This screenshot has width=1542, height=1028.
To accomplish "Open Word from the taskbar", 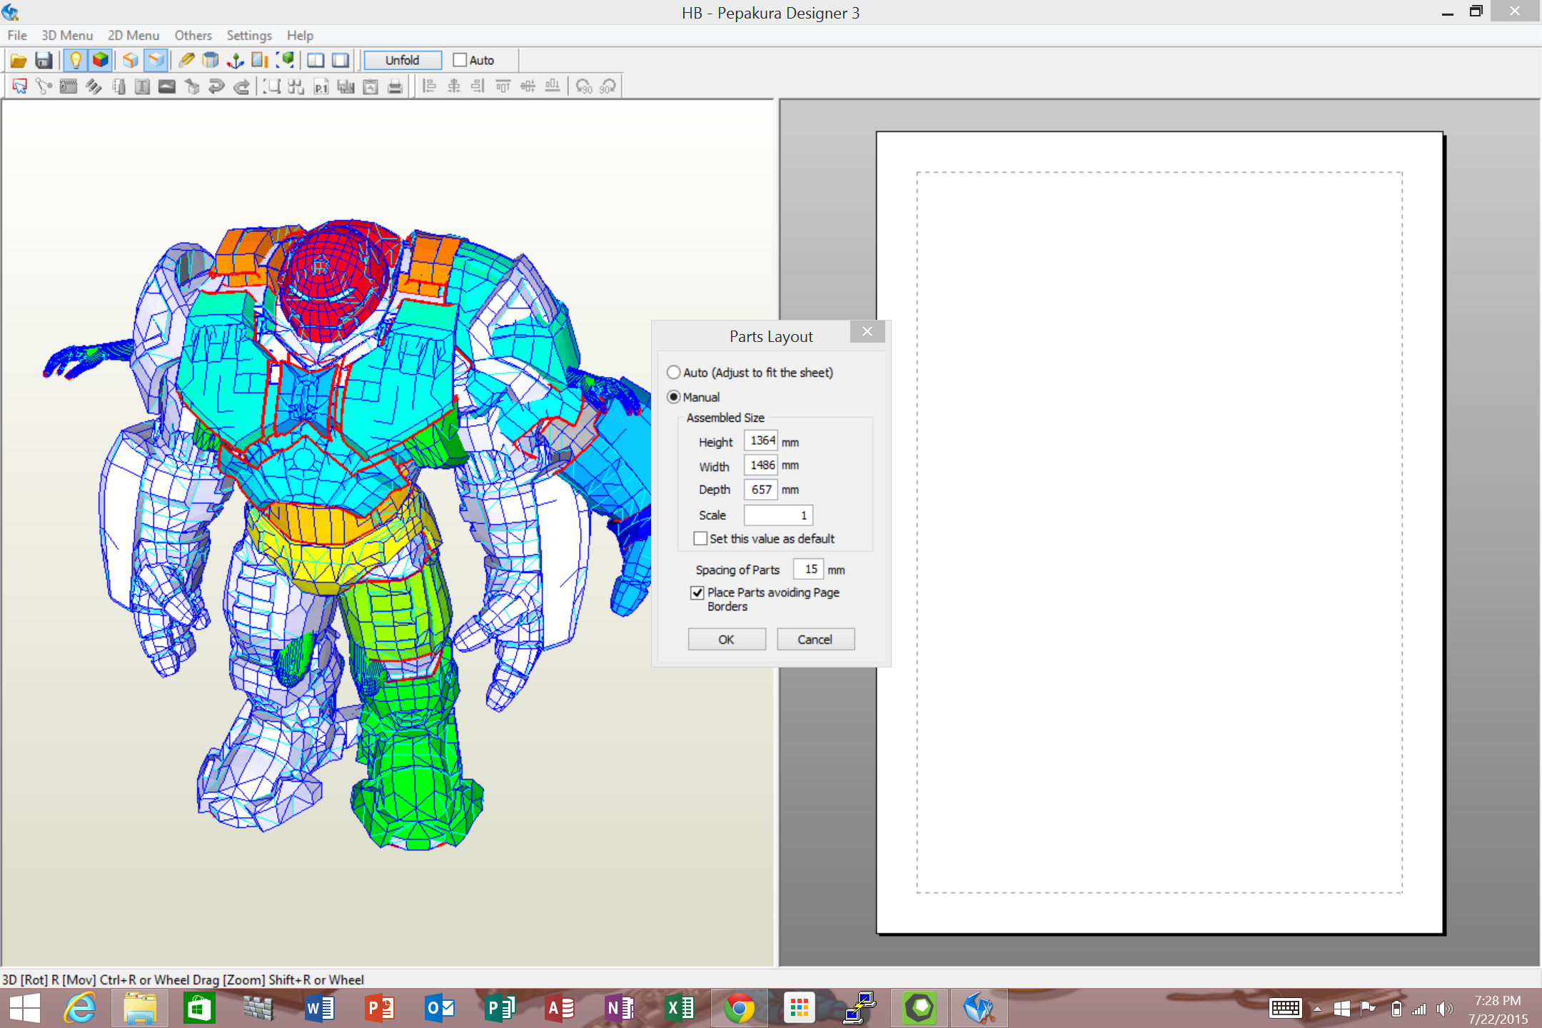I will click(x=320, y=1008).
